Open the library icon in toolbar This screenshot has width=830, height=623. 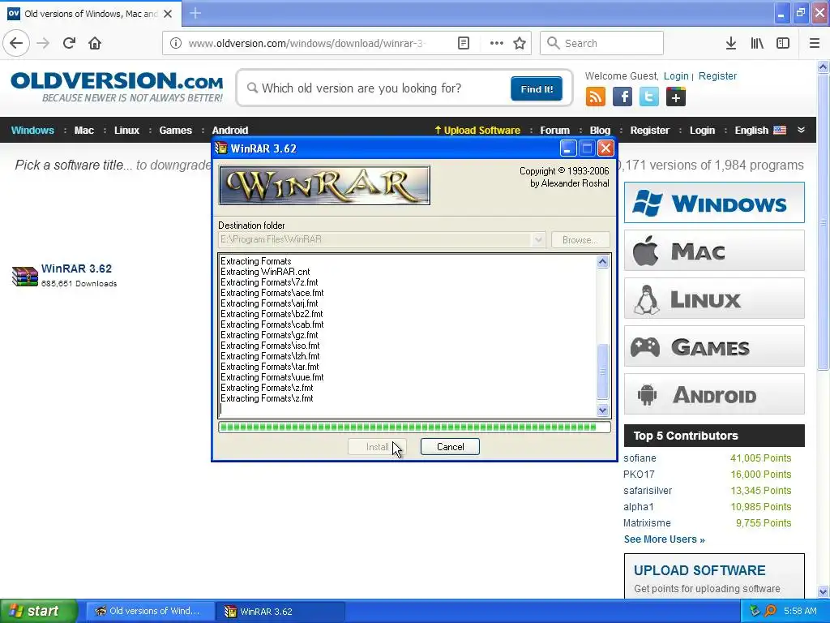coord(757,43)
